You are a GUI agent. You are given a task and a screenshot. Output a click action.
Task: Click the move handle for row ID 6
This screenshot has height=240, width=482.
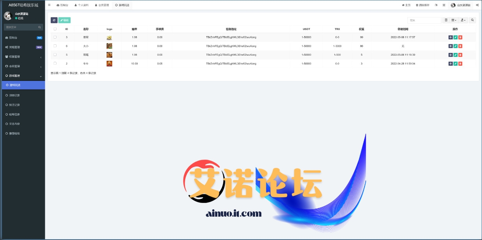click(x=450, y=46)
